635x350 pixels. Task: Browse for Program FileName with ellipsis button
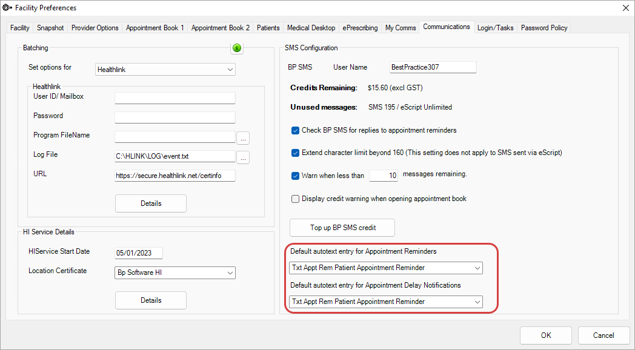(x=243, y=138)
